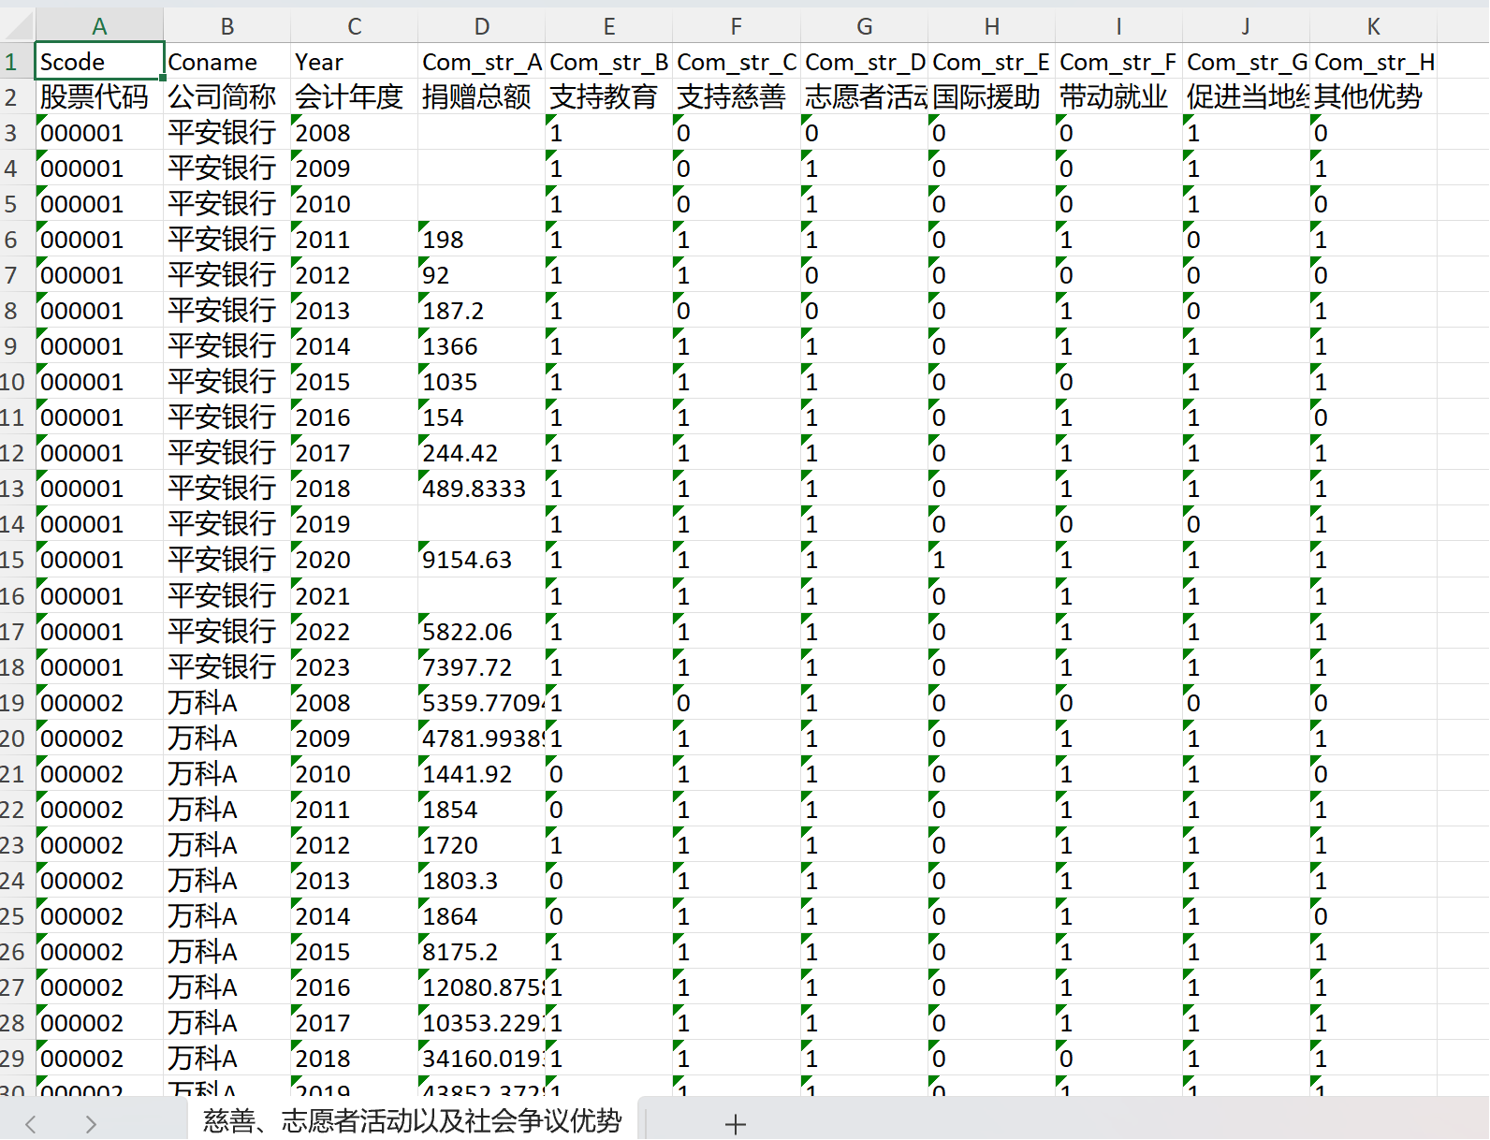This screenshot has height=1140, width=1490.
Task: Click the 公司简称 label cell
Action: click(x=227, y=97)
